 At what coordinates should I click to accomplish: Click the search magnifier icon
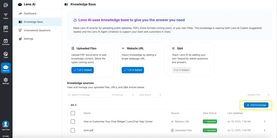(70, 95)
